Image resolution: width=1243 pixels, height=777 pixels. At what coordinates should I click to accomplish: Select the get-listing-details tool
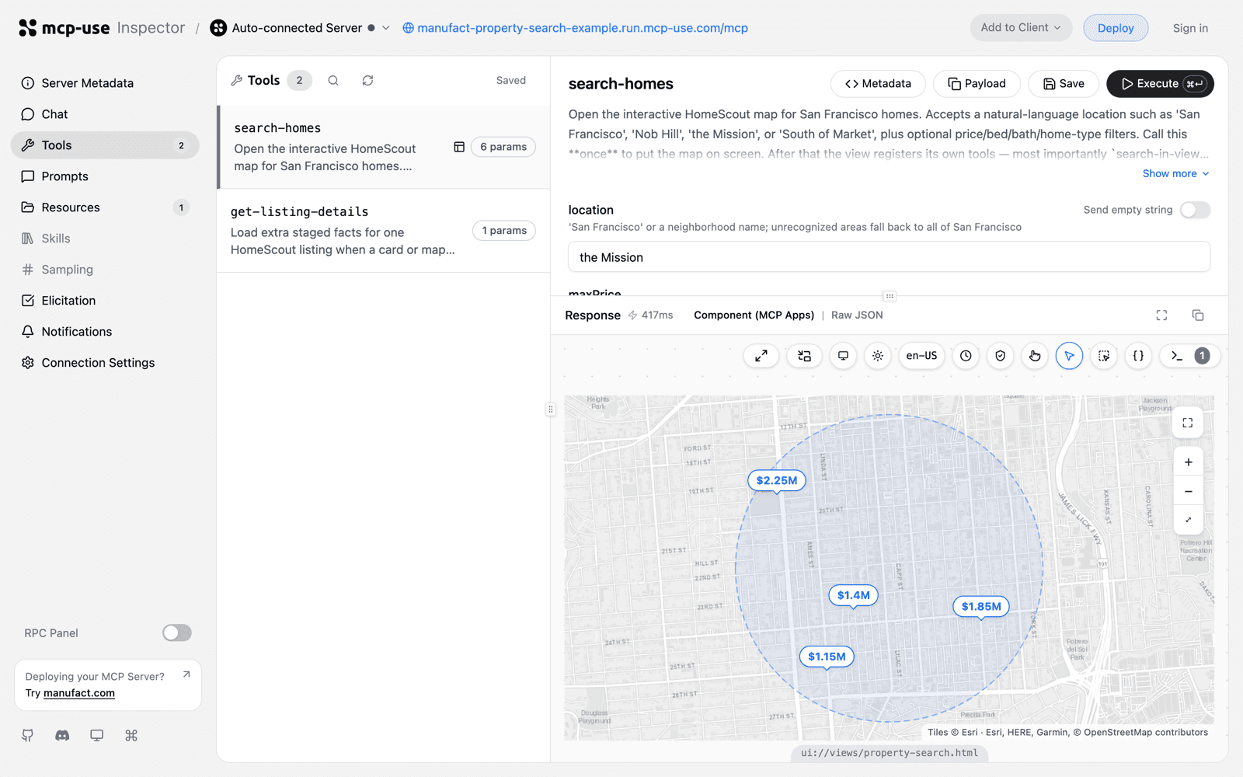tap(384, 231)
